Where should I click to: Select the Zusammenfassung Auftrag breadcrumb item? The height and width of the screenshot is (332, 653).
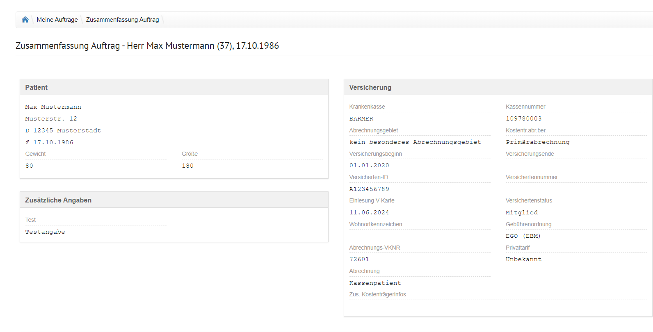point(122,20)
